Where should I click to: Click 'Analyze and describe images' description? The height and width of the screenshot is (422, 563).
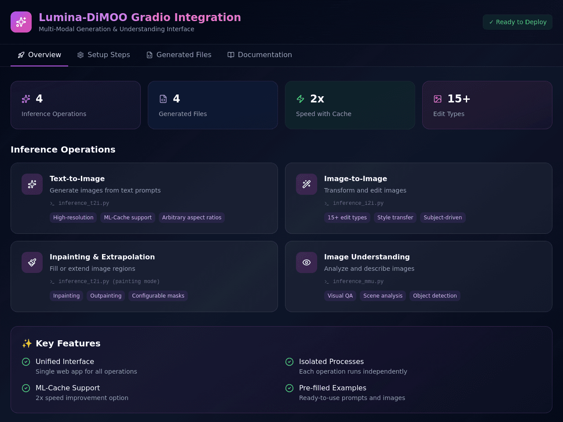point(369,269)
